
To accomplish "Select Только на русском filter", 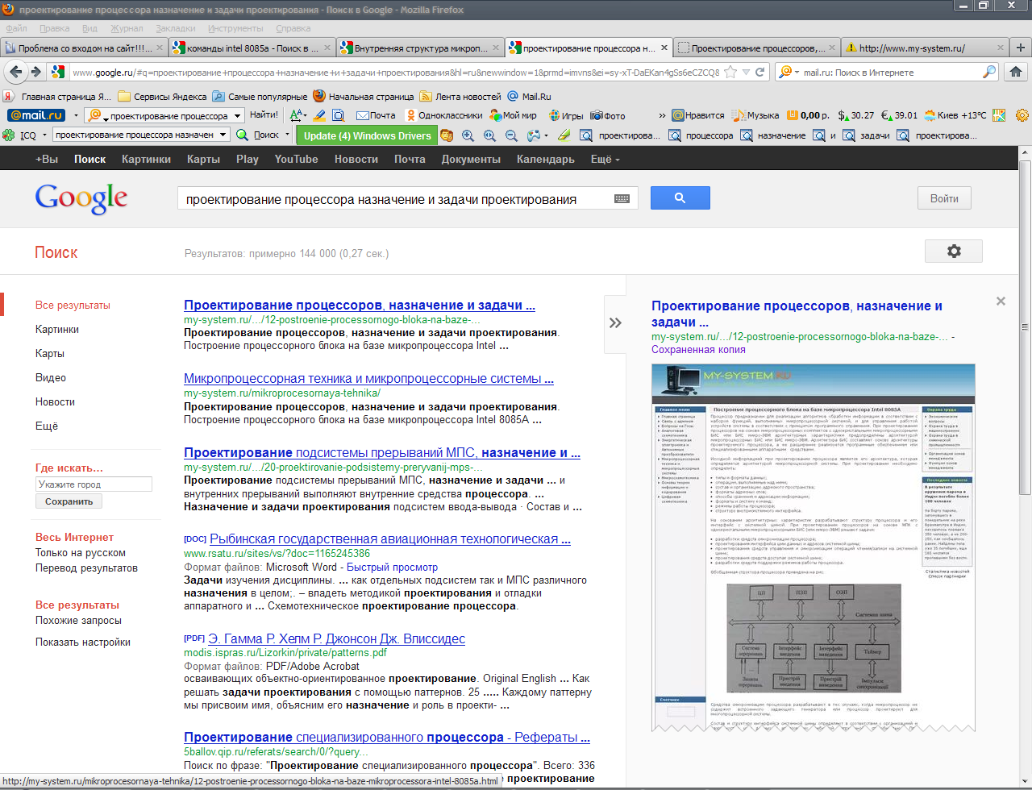I will [x=81, y=553].
